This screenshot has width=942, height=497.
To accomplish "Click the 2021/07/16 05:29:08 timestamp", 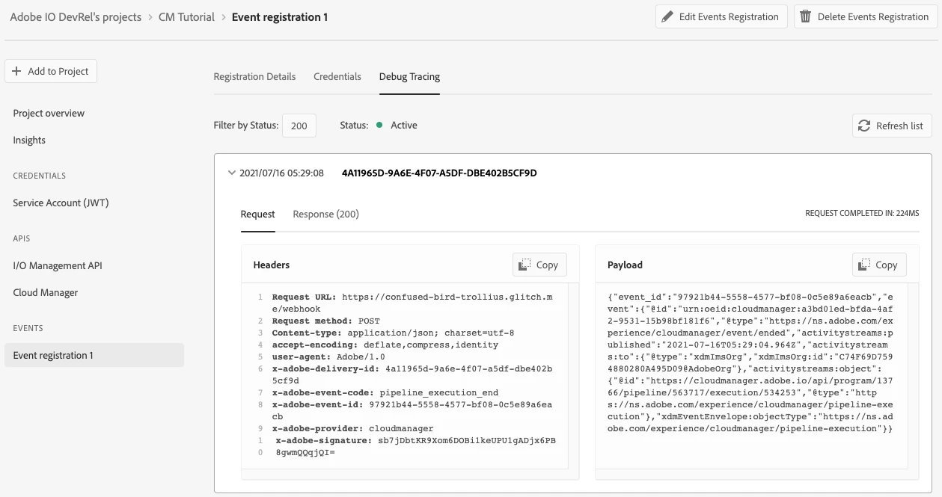I will (x=281, y=173).
